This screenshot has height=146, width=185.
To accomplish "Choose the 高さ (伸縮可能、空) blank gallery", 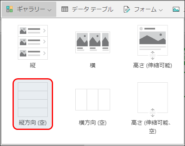I will click(153, 100).
